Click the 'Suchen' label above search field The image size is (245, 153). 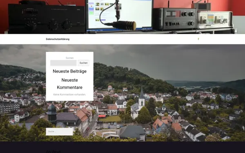tap(69, 58)
